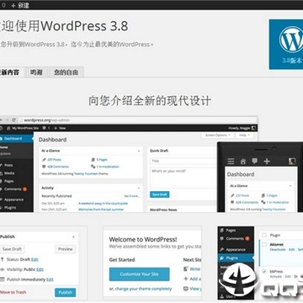Click the View icon under Next Steps
The height and width of the screenshot is (303, 303).
186,289
